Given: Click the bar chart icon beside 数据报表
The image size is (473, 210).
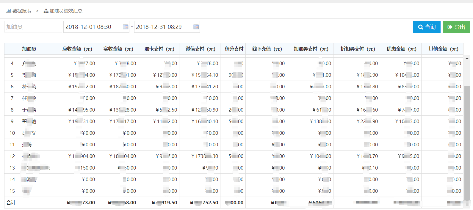Looking at the screenshot, I should pos(8,11).
